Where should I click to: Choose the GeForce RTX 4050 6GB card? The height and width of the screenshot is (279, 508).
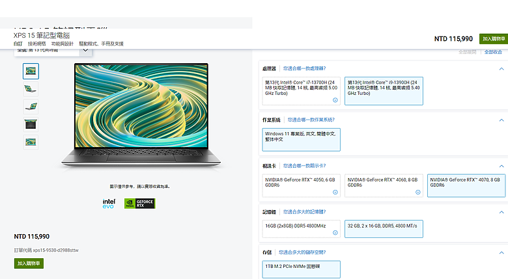302,185
